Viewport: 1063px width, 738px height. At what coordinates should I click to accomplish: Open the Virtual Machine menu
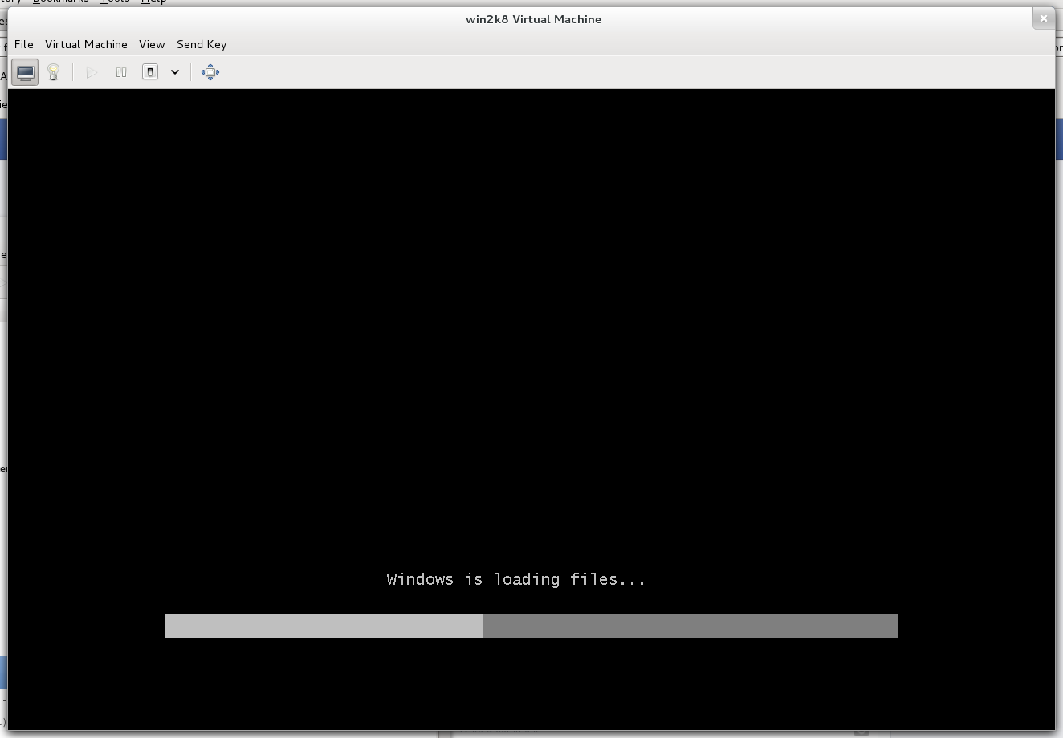click(86, 44)
